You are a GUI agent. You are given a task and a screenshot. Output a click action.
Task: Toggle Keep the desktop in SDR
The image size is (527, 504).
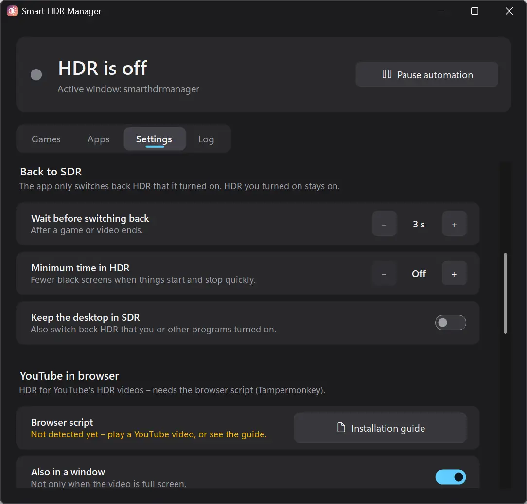tap(450, 323)
